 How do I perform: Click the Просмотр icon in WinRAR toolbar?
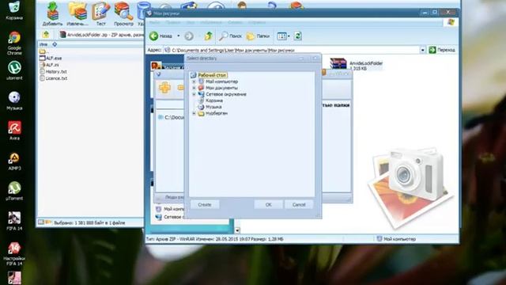pyautogui.click(x=123, y=13)
